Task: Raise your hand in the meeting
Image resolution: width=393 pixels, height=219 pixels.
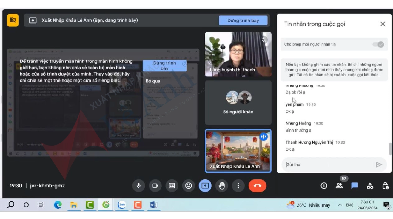Action: click(x=221, y=186)
